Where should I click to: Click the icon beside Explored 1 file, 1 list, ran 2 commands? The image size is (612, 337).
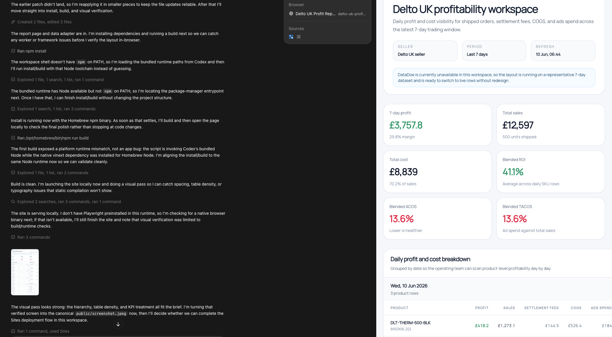click(x=13, y=173)
